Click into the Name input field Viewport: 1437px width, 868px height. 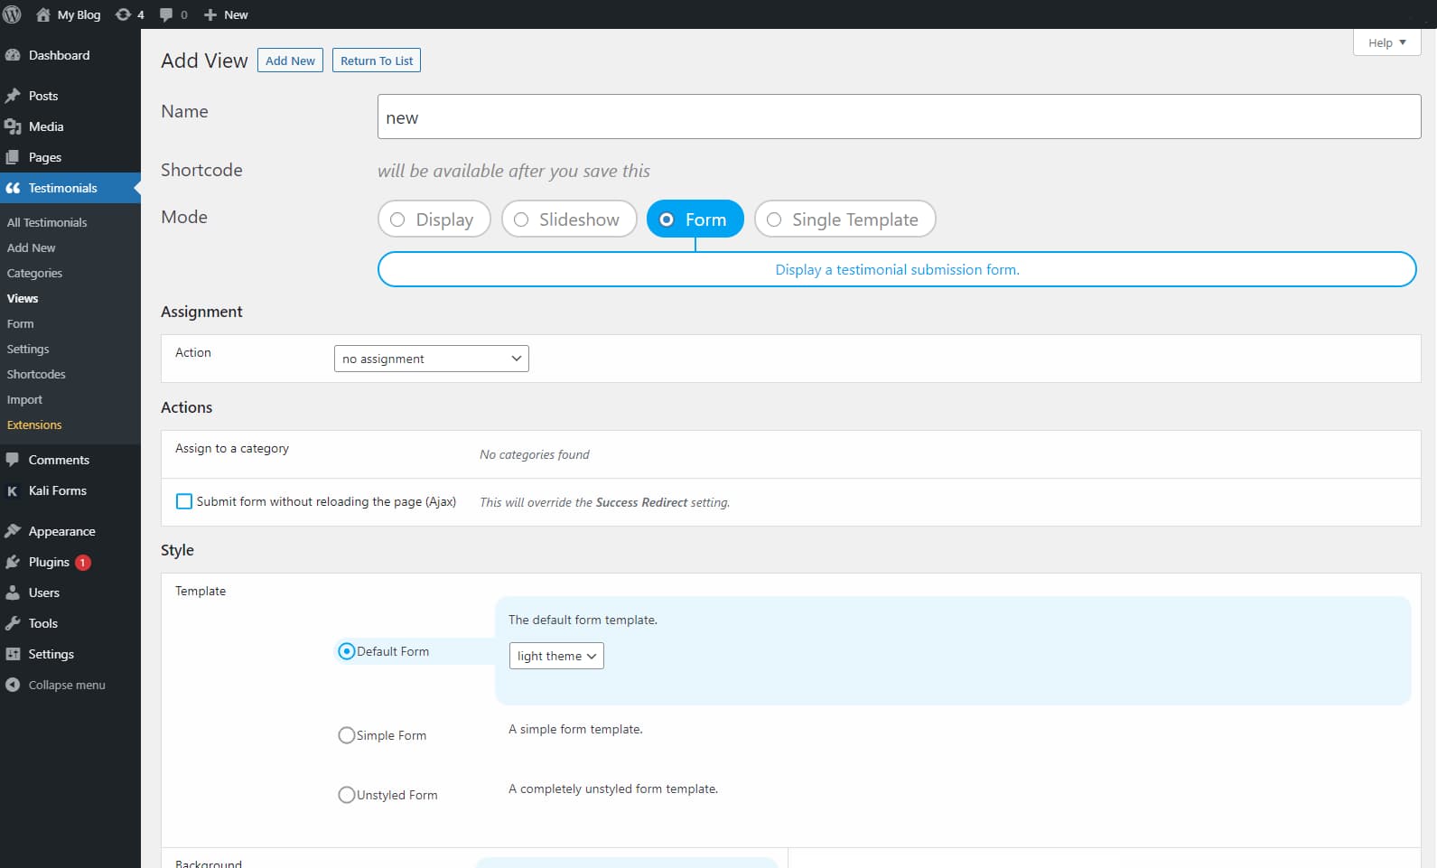click(899, 117)
